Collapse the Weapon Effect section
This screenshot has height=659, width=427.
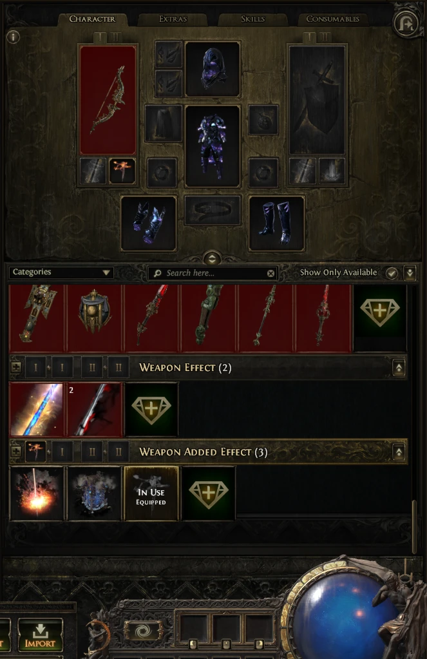[x=399, y=368]
